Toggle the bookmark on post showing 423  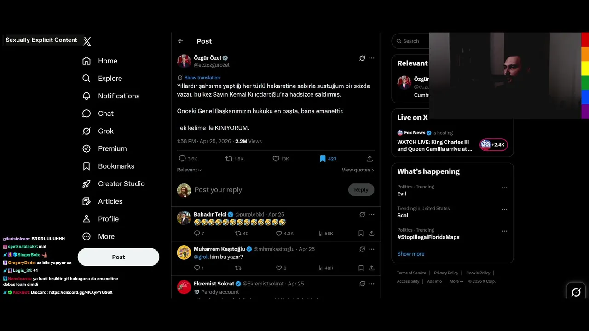pyautogui.click(x=328, y=159)
